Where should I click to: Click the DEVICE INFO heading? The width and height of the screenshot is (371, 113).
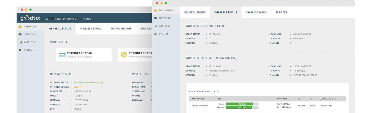141,74
